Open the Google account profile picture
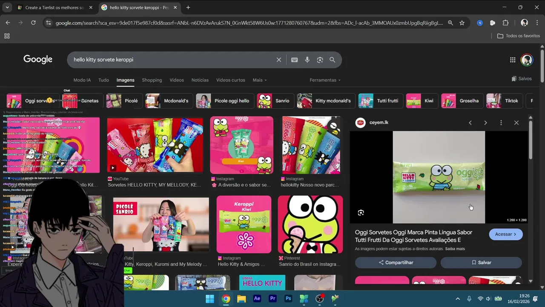 pos(527,60)
